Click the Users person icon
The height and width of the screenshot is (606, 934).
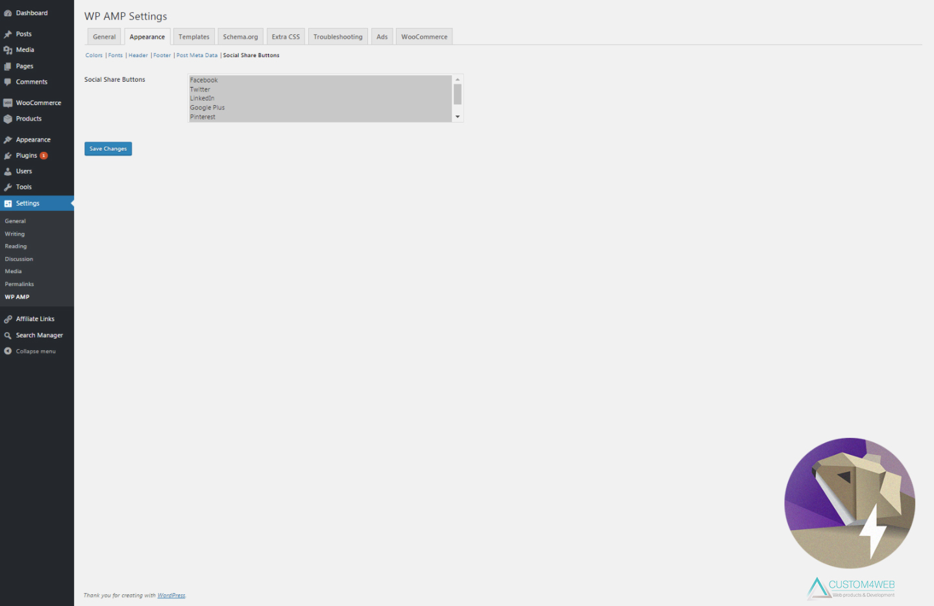coord(8,171)
